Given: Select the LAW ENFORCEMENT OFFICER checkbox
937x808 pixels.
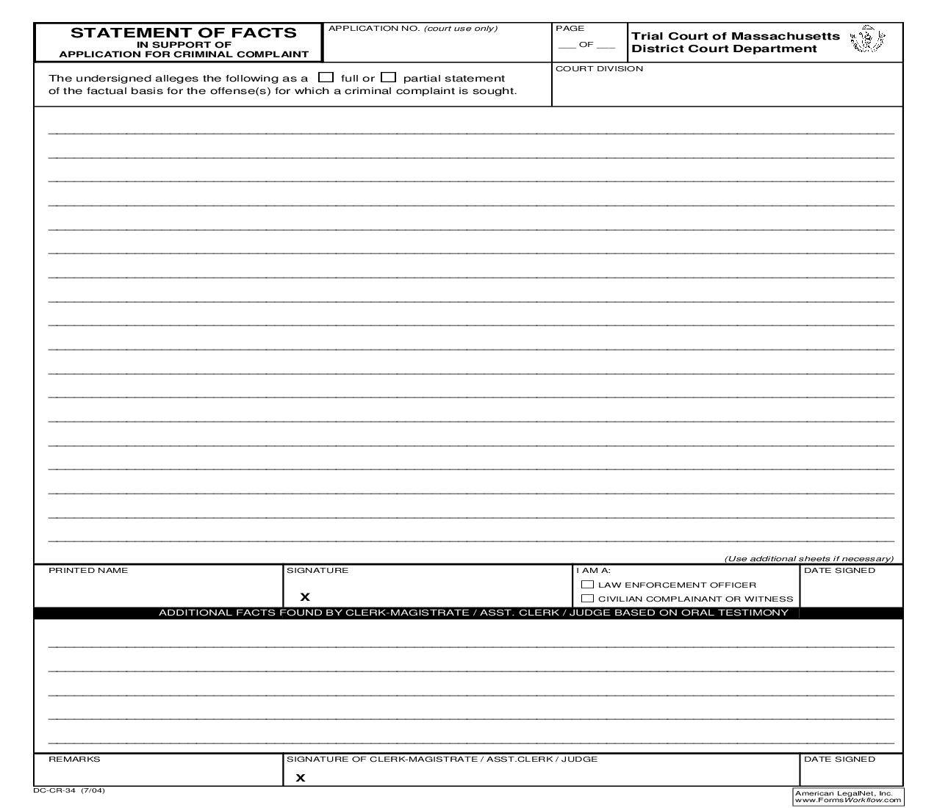Looking at the screenshot, I should pyautogui.click(x=587, y=584).
